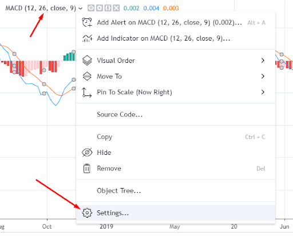Click the alarm clock Add Alert icon

coord(87,22)
